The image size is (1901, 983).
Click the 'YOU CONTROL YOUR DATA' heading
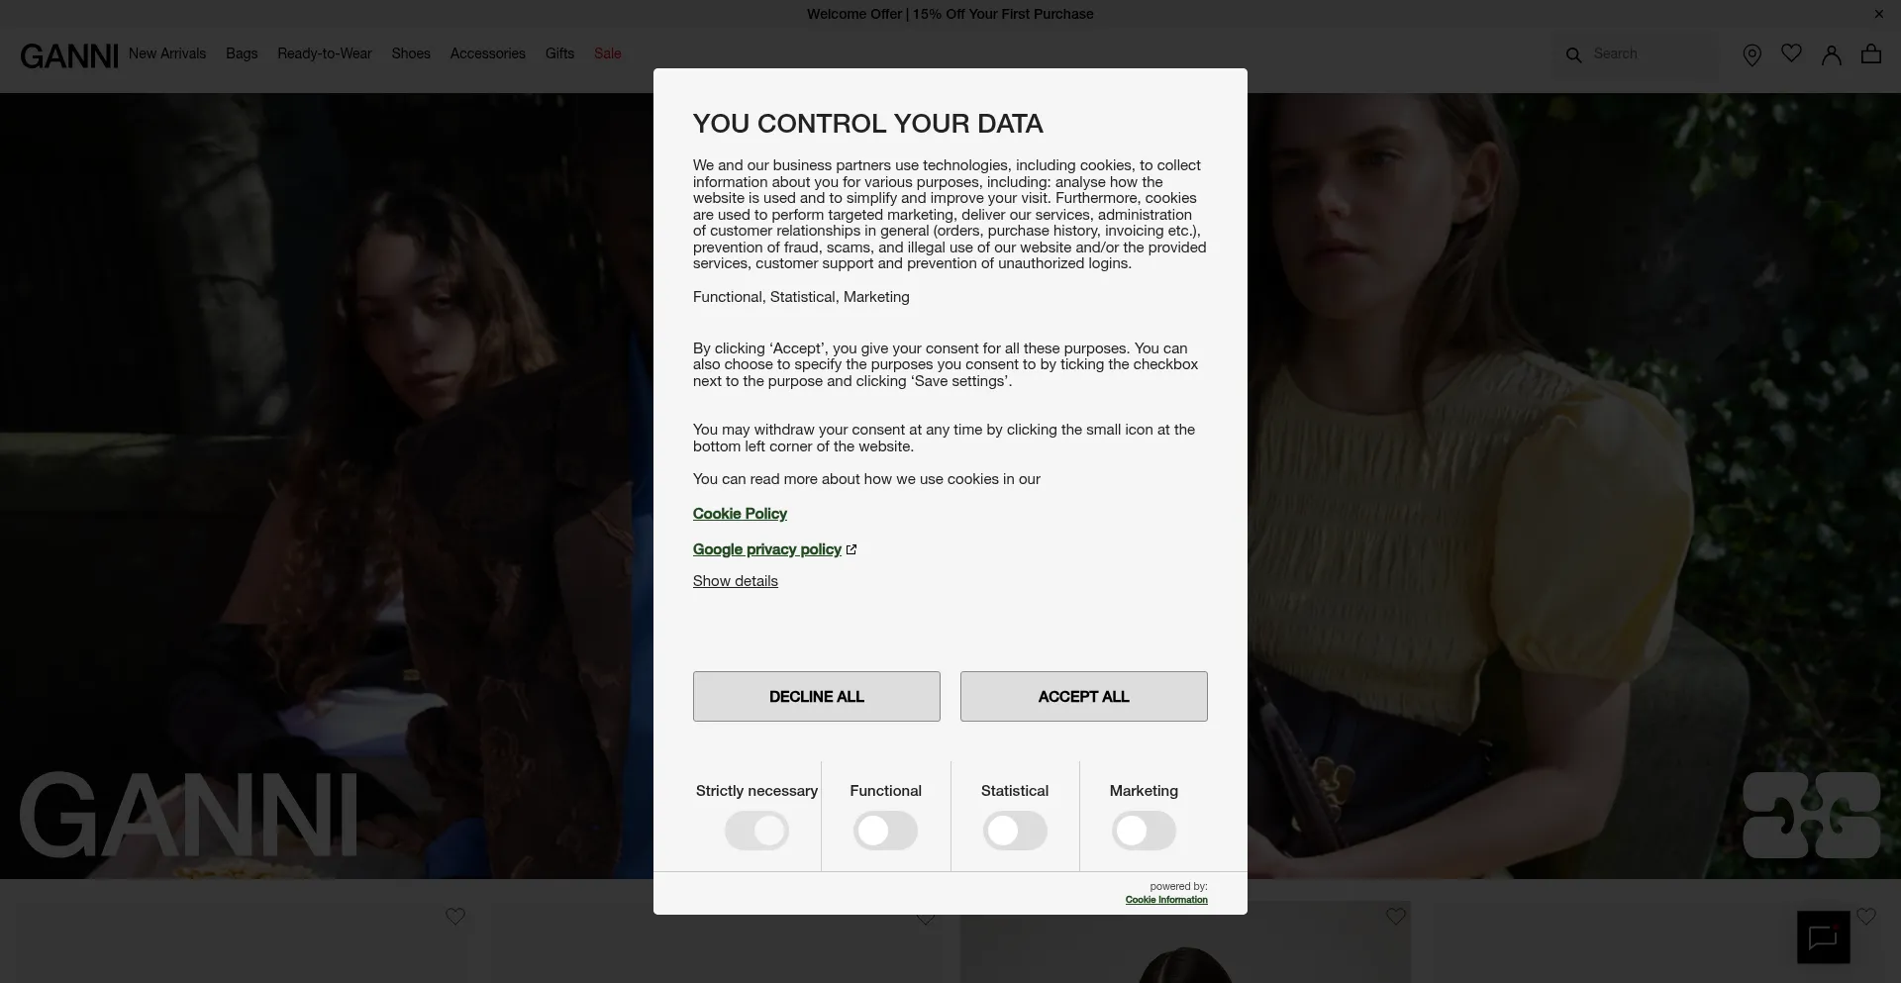pyautogui.click(x=868, y=124)
